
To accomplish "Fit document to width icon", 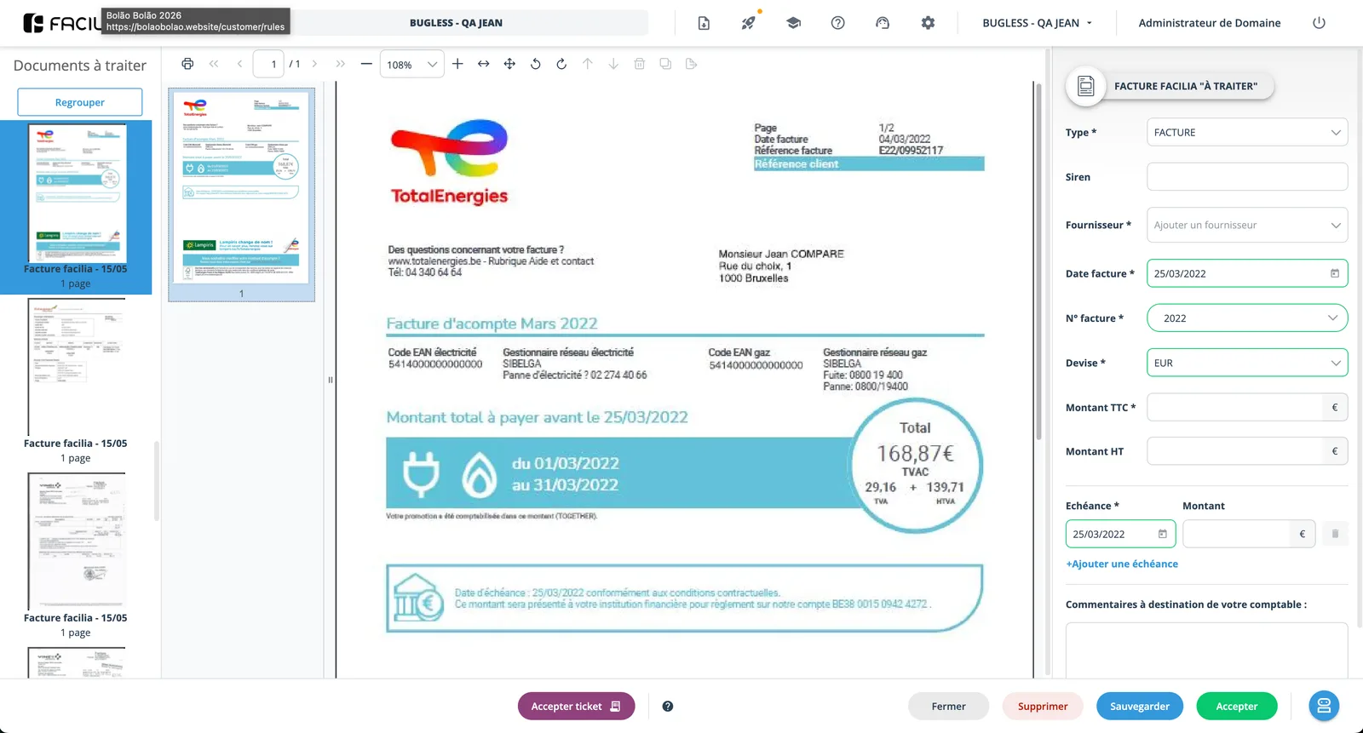I will pyautogui.click(x=483, y=64).
